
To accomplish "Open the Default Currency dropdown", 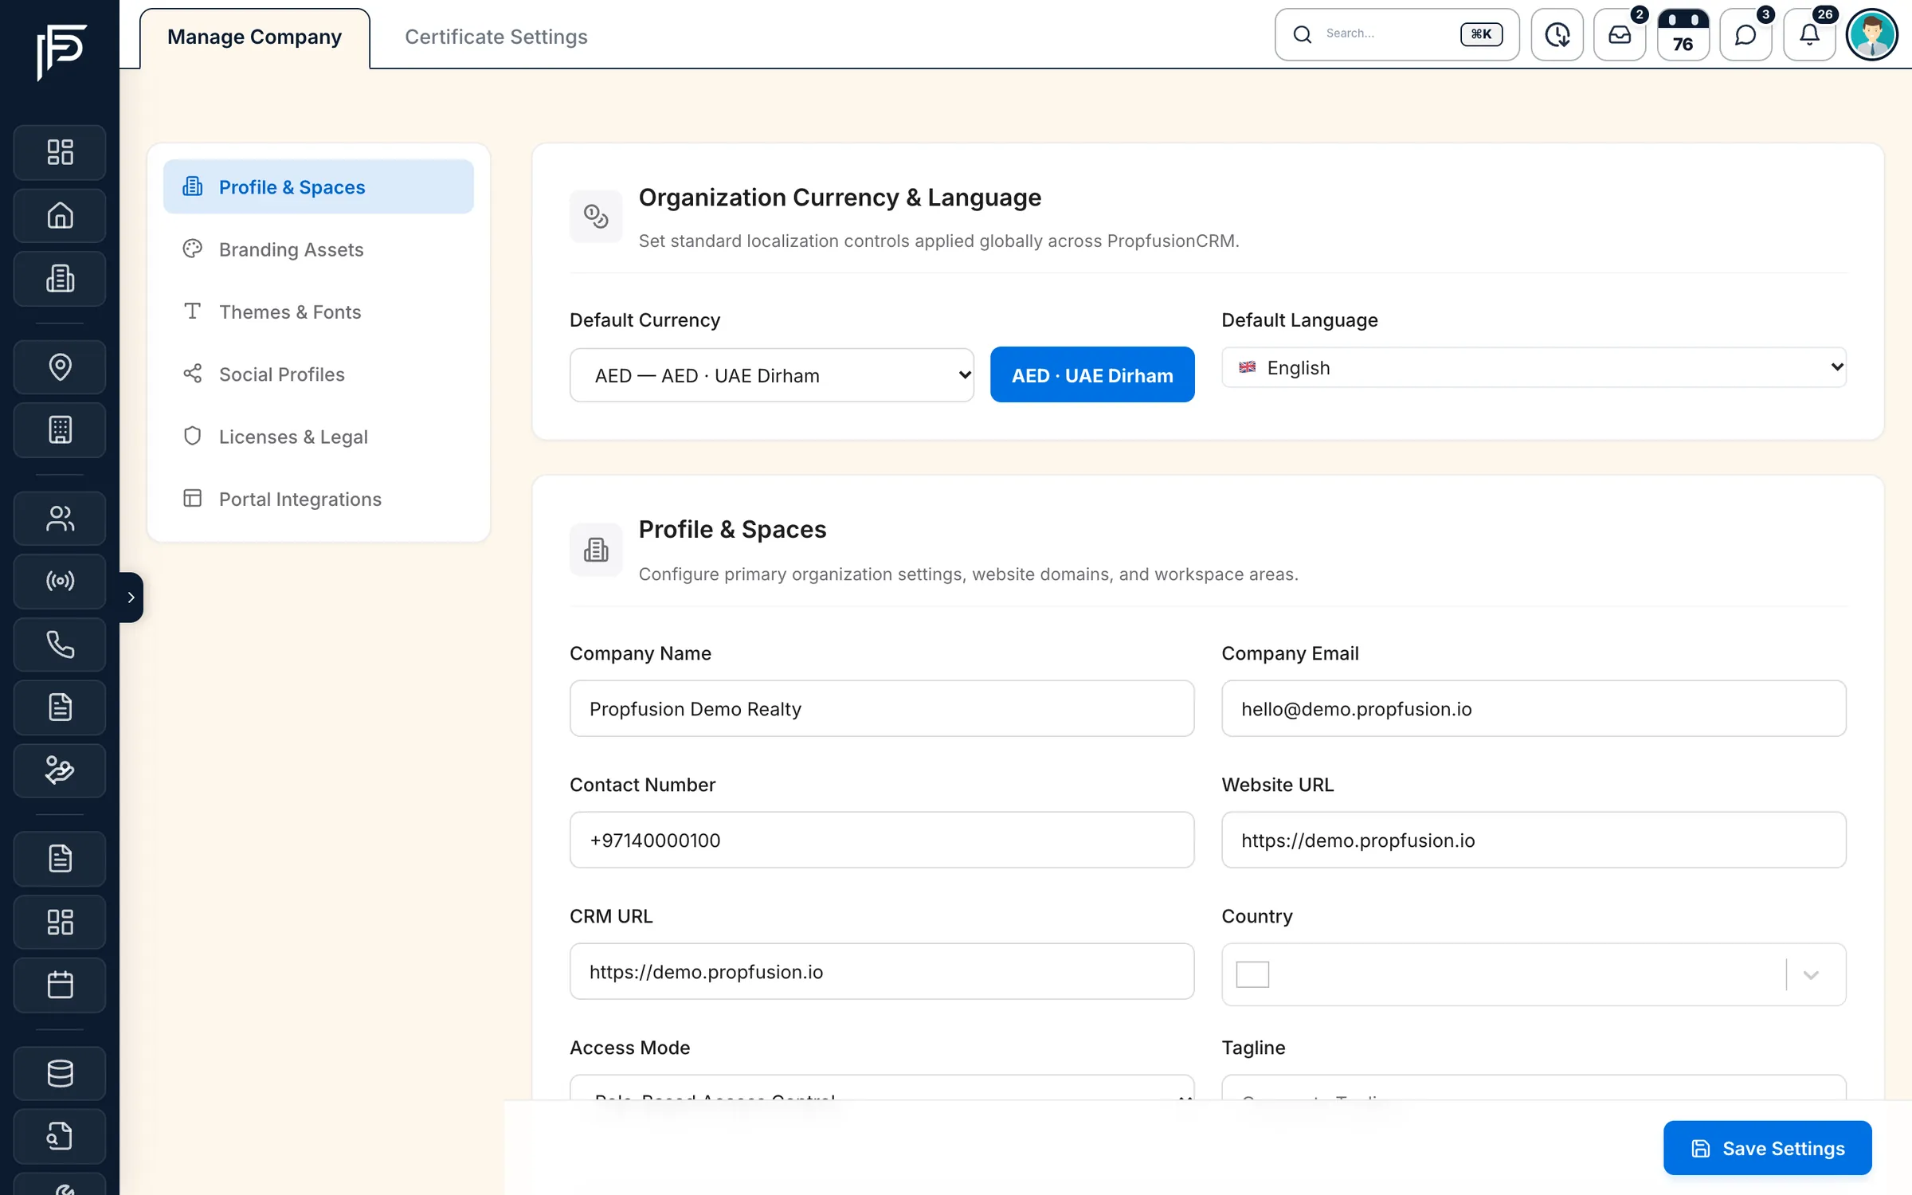I will tap(771, 375).
